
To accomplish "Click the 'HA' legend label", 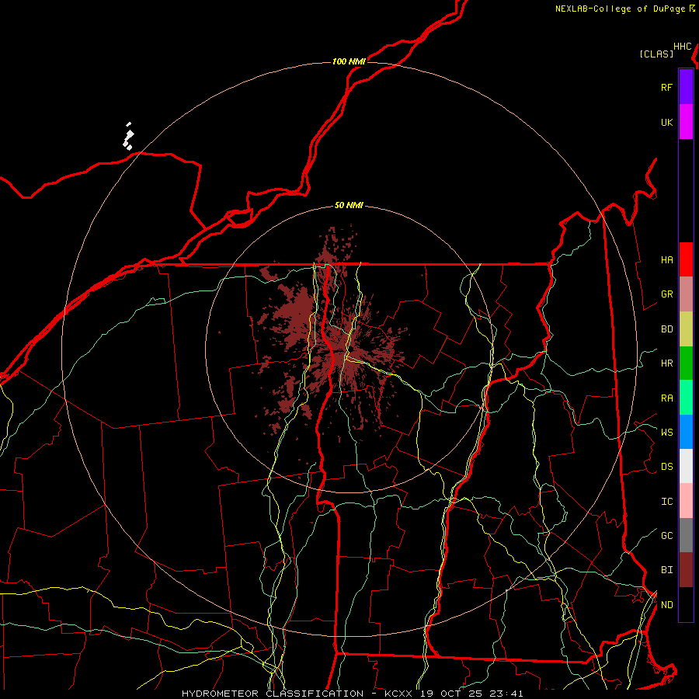I will 666,260.
